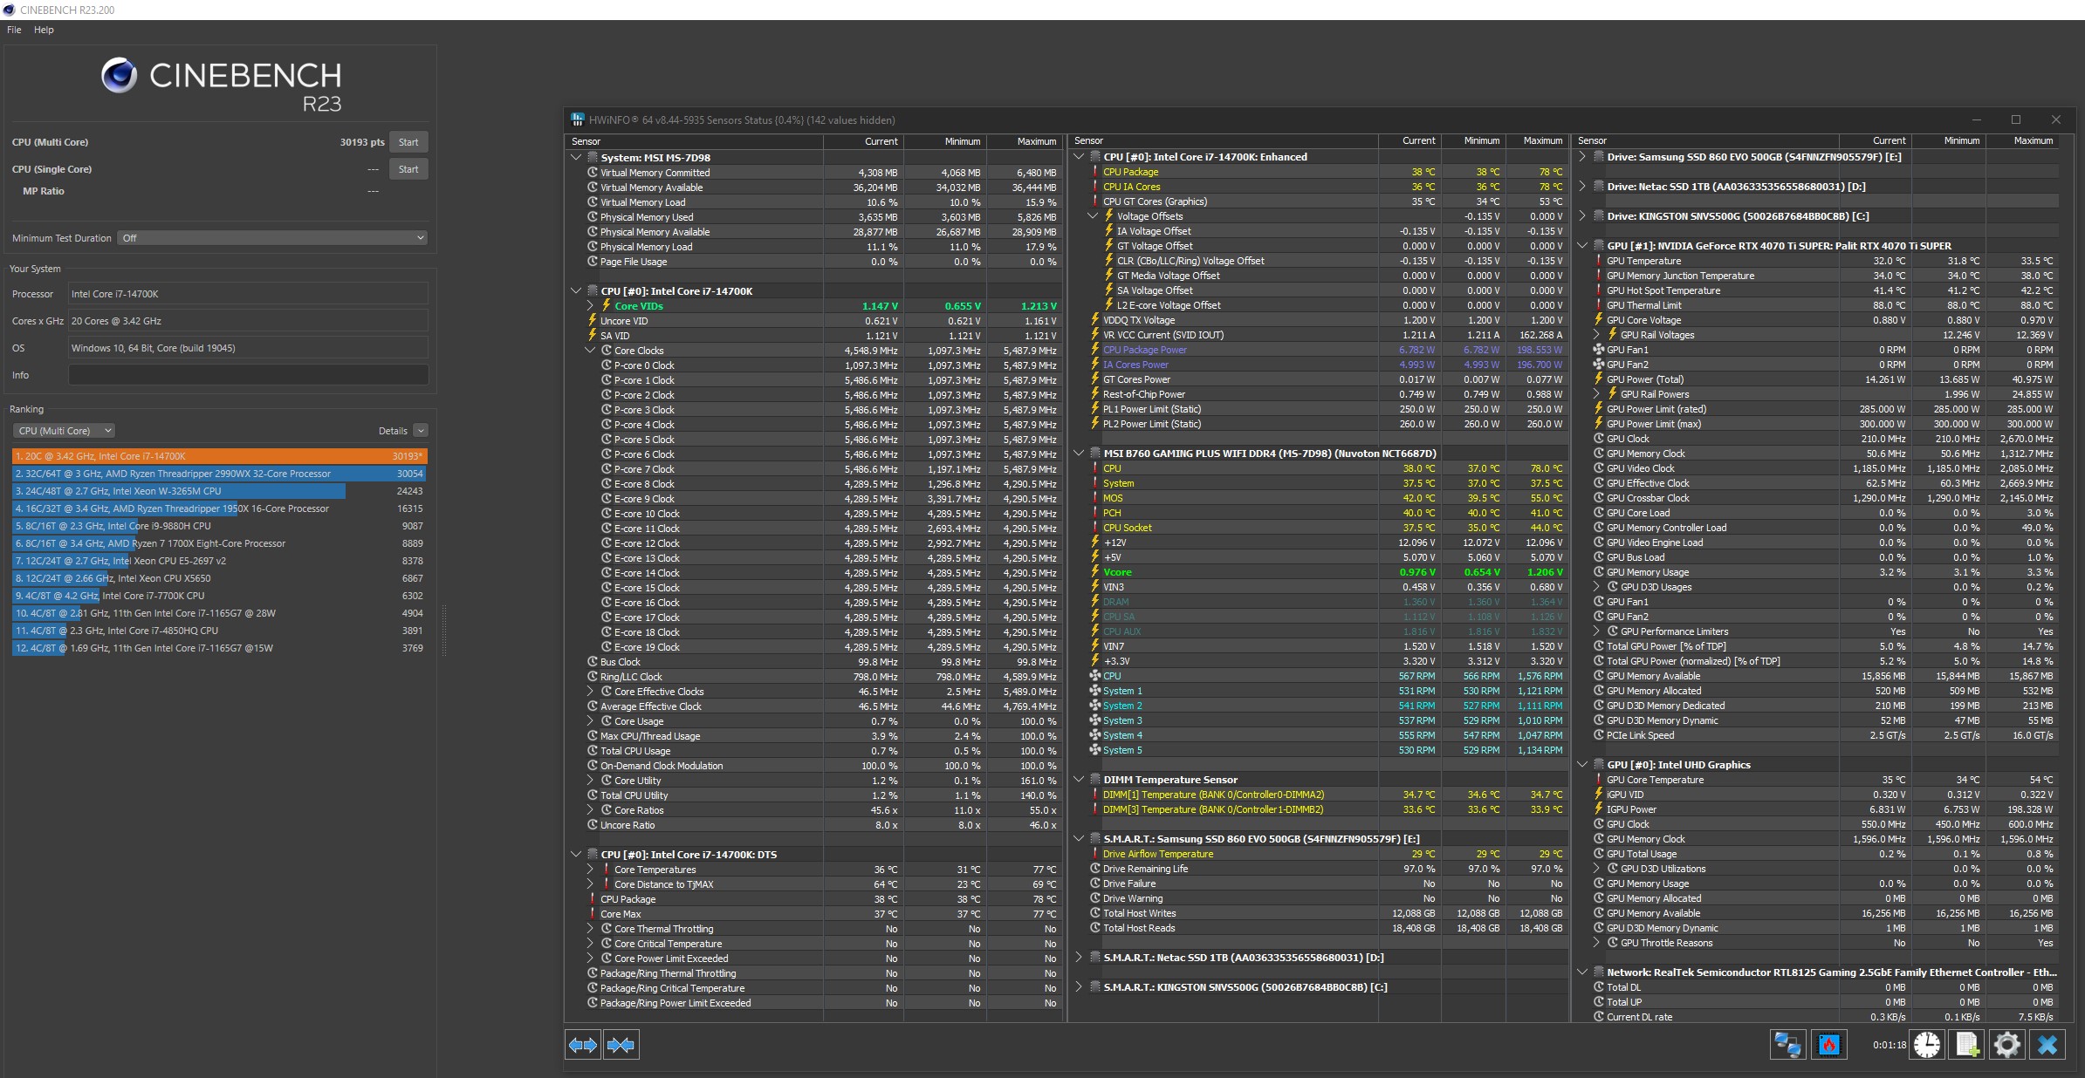The height and width of the screenshot is (1078, 2085).
Task: Start the CPU Single Core test
Action: [x=408, y=169]
